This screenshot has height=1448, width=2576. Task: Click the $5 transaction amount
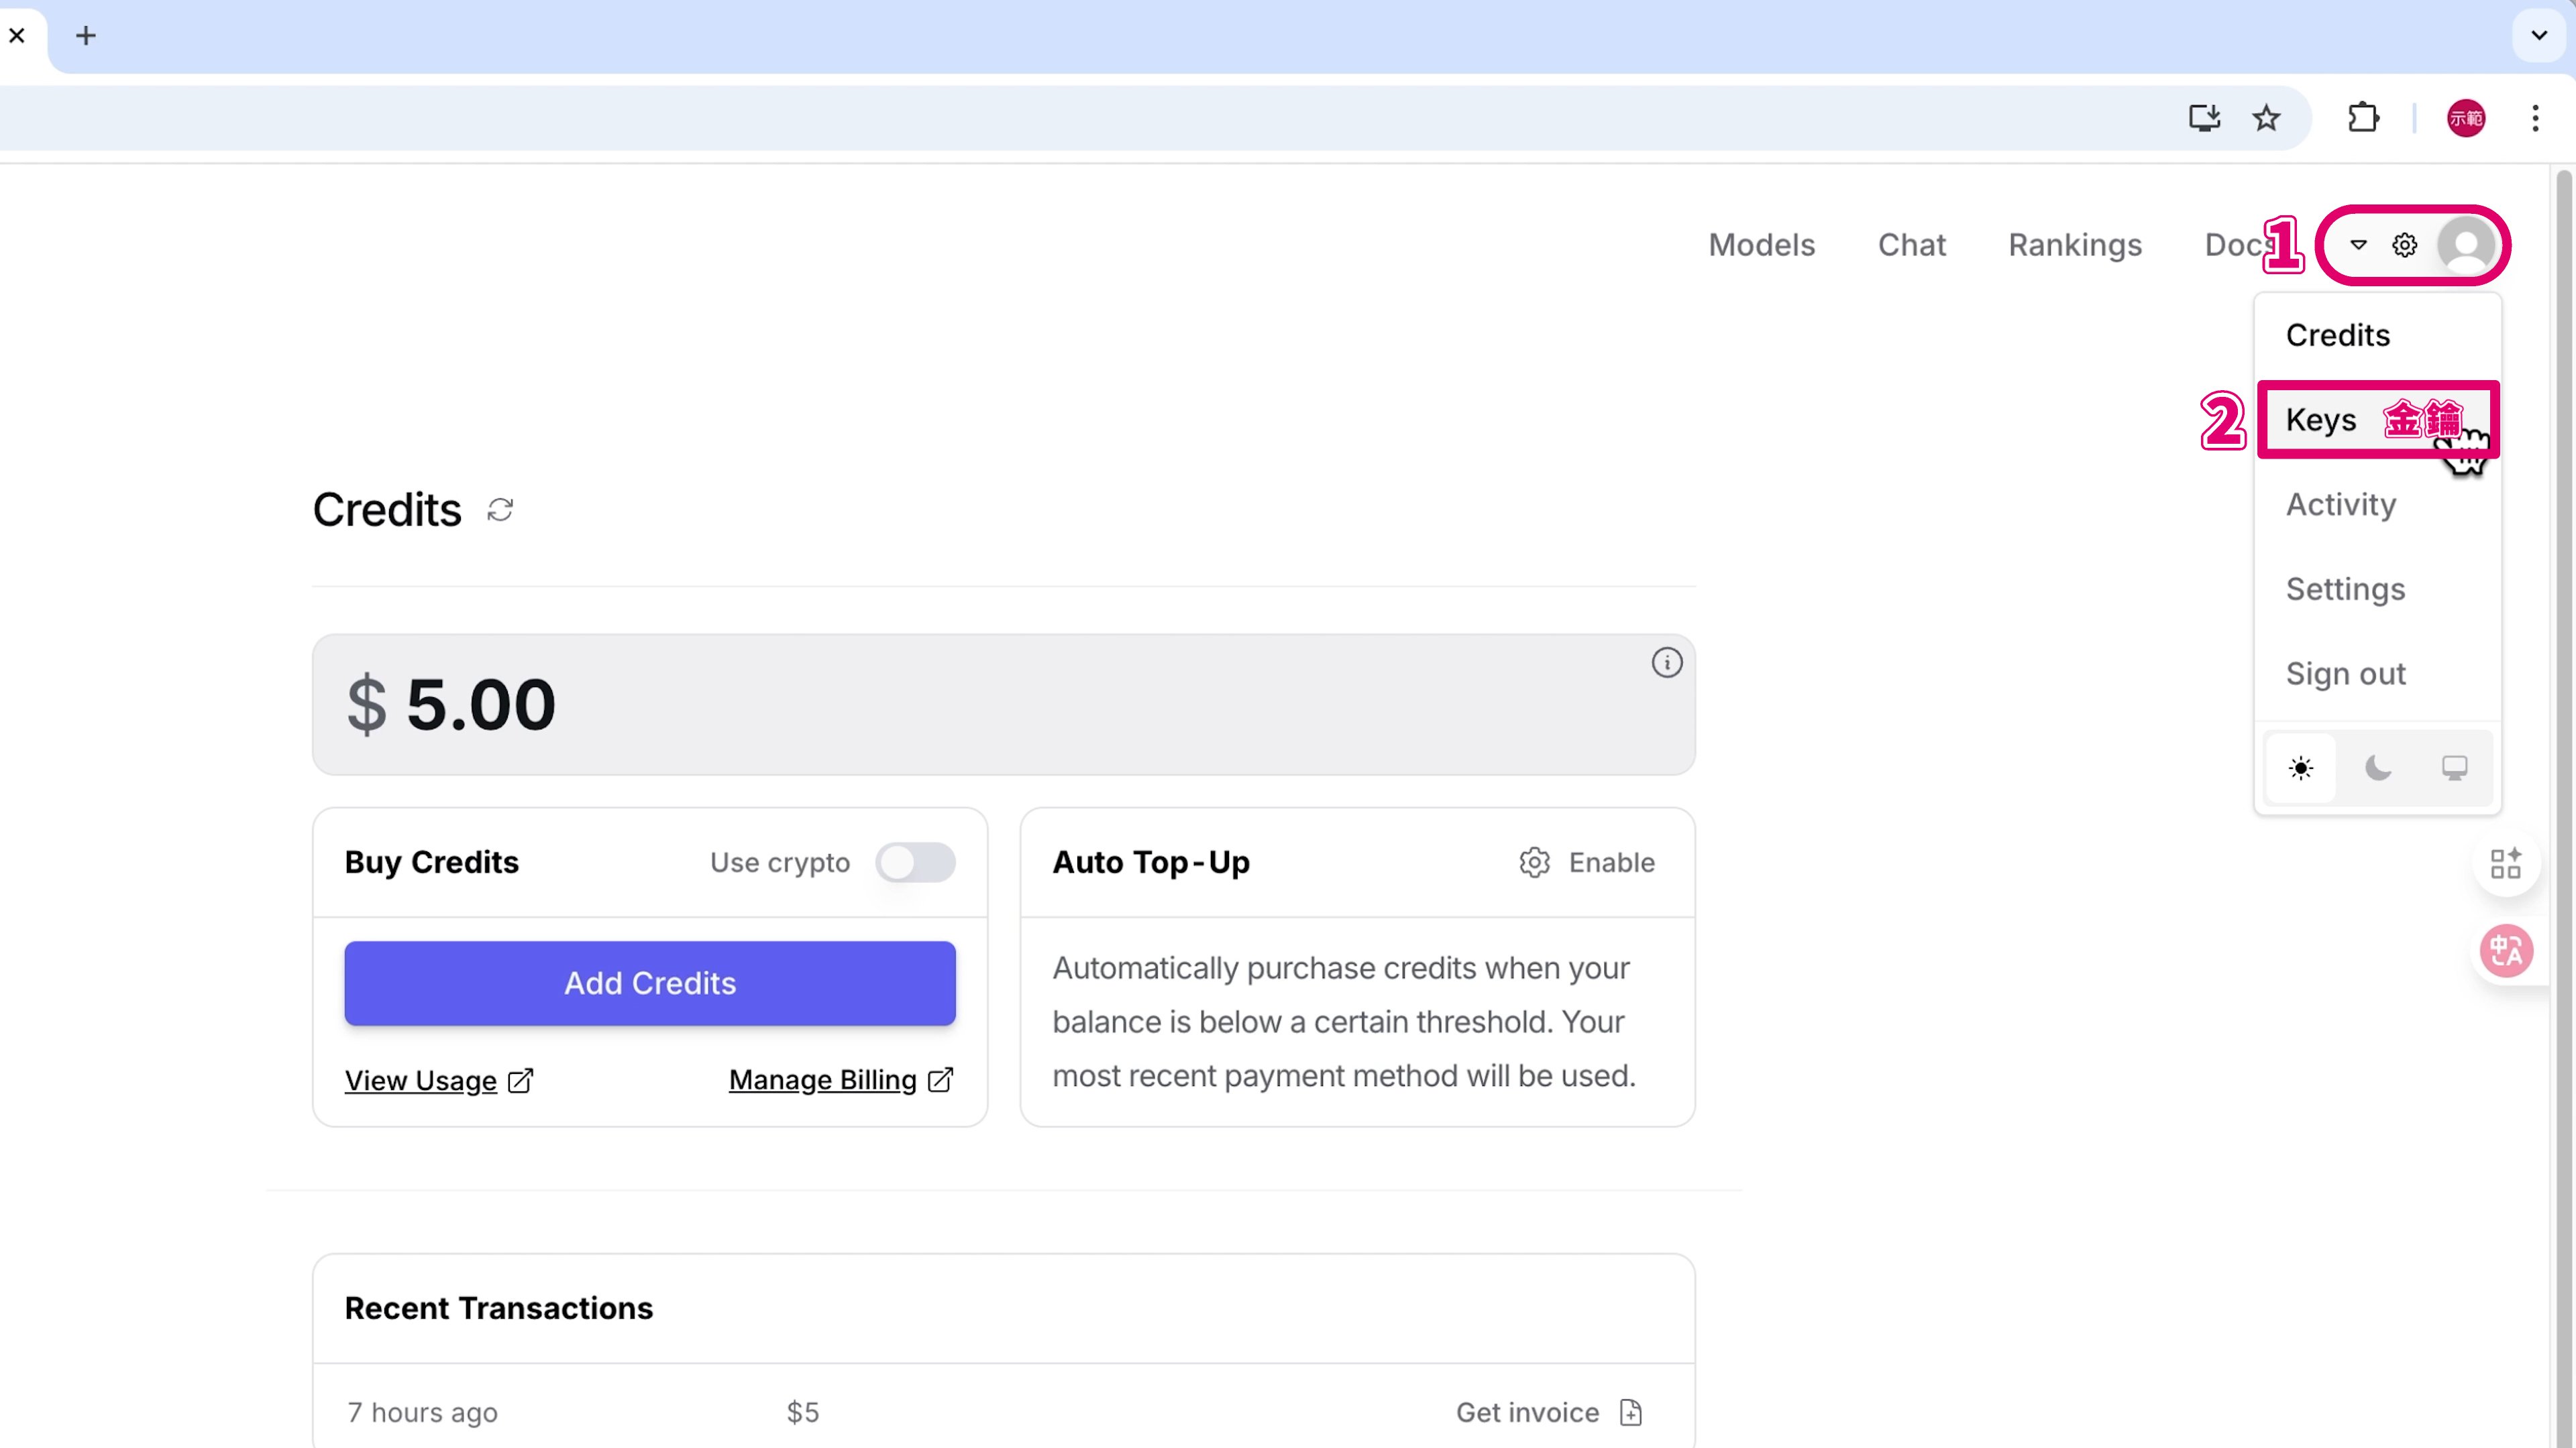802,1412
